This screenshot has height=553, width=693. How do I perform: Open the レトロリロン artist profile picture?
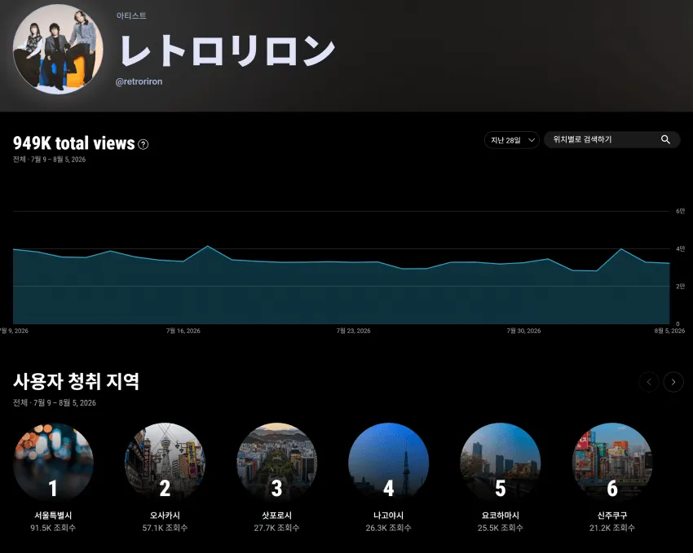click(58, 49)
